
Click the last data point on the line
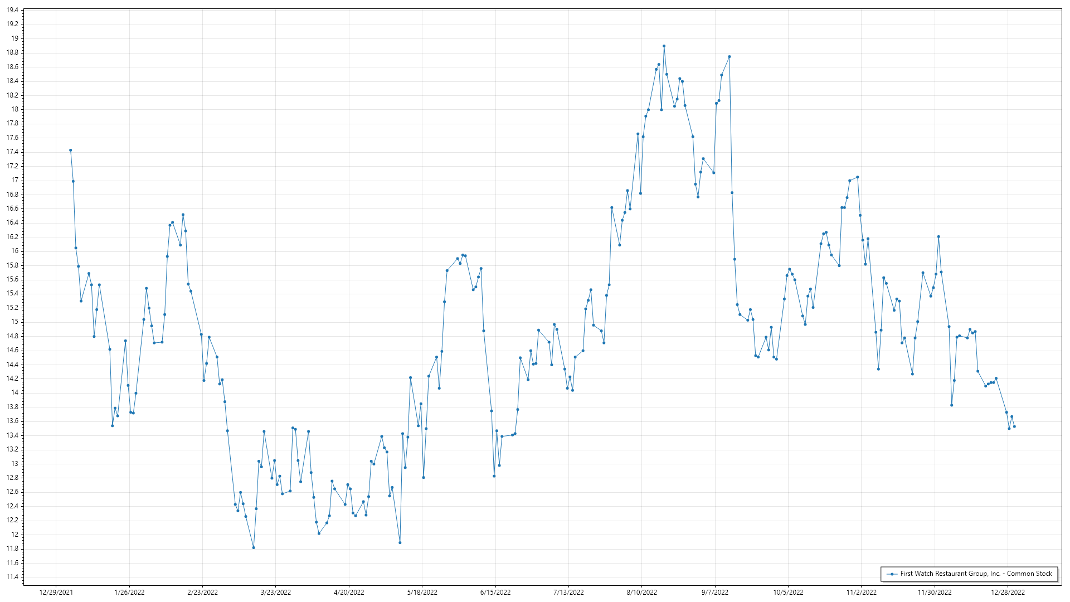[x=1014, y=426]
